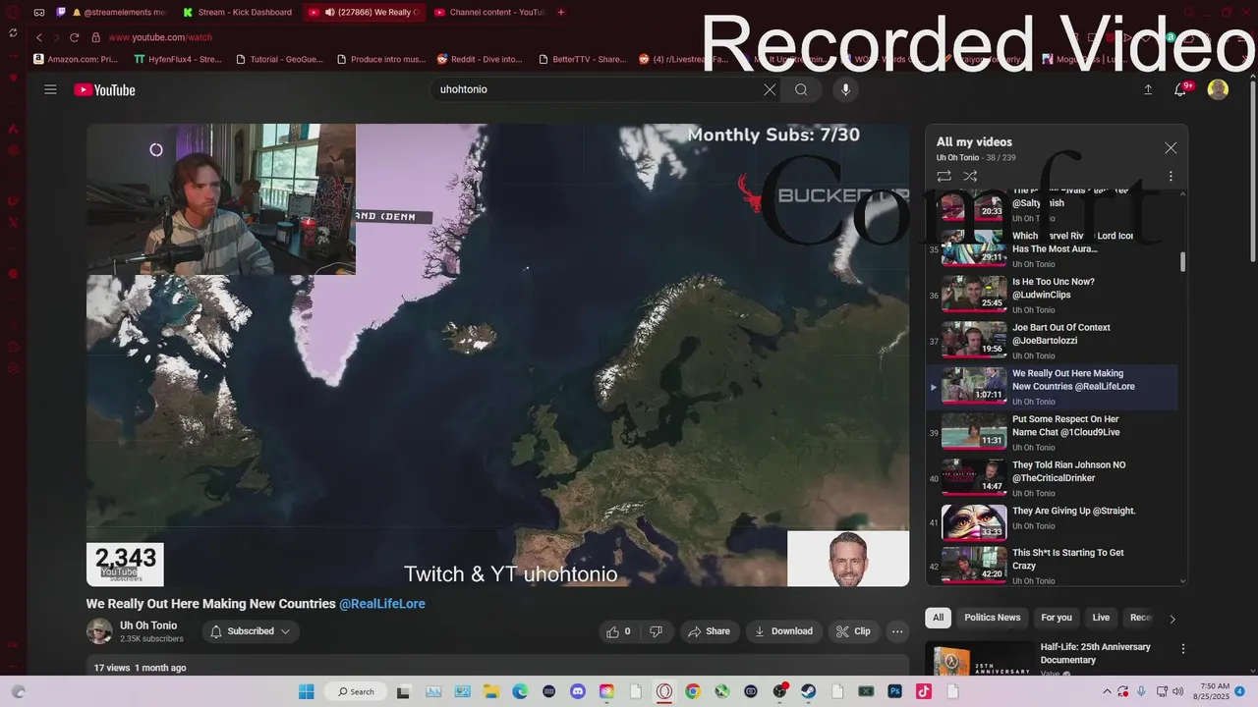Share this video

click(709, 631)
